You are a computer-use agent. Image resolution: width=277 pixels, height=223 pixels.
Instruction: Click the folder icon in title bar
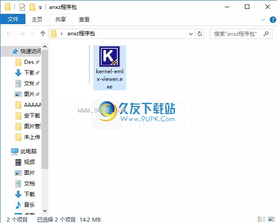8,7
